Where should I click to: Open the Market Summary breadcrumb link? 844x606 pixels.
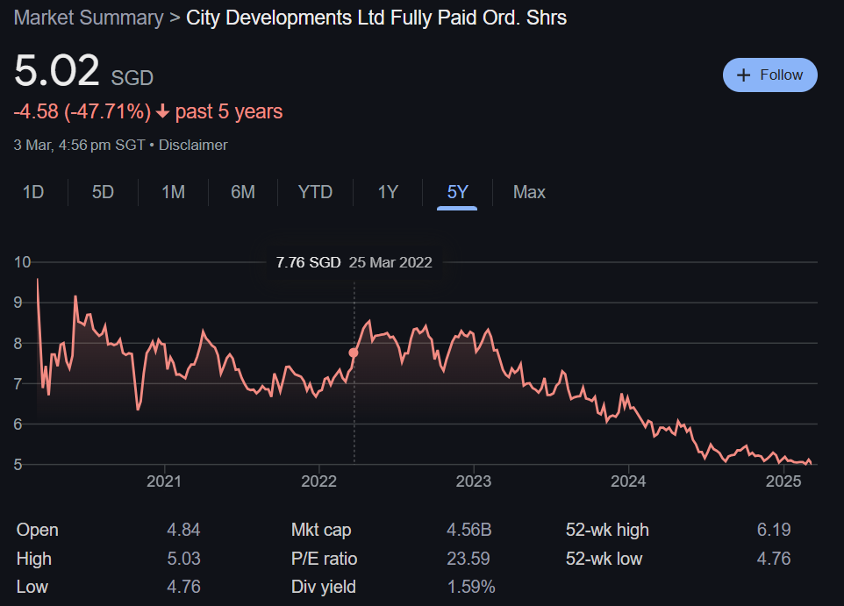point(89,18)
